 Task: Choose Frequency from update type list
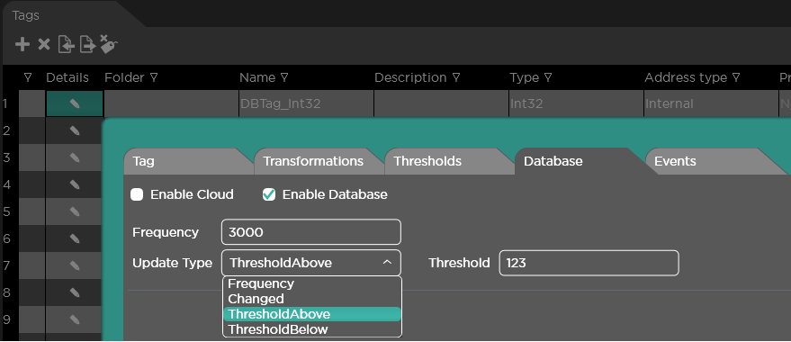tap(311, 283)
